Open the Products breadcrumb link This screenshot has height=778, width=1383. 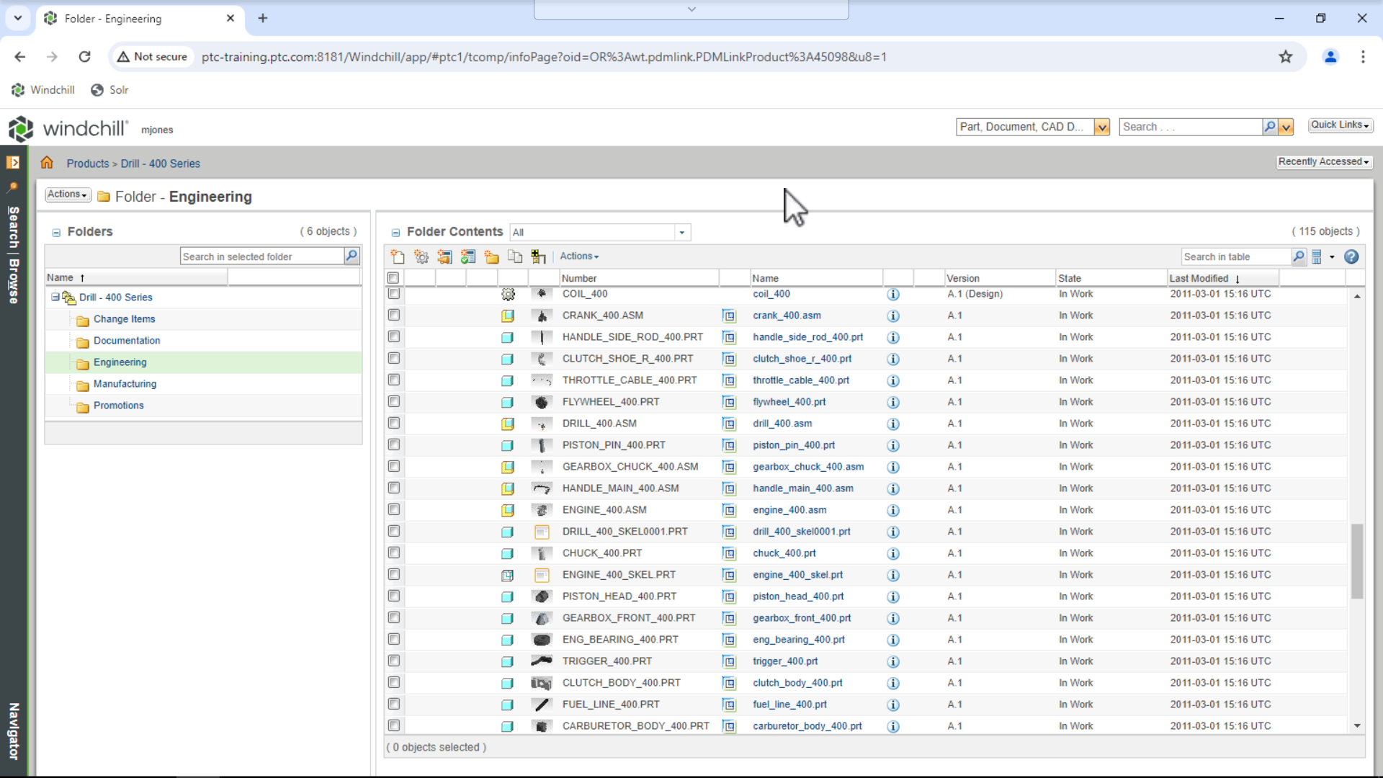tap(88, 164)
